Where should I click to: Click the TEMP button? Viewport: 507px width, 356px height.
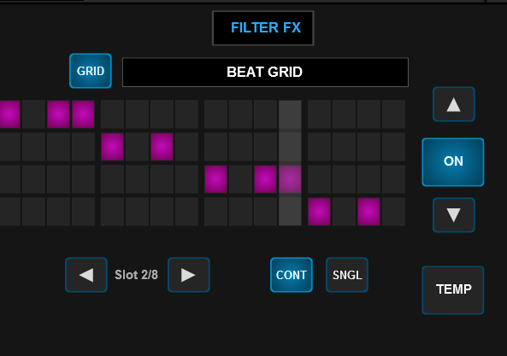452,289
